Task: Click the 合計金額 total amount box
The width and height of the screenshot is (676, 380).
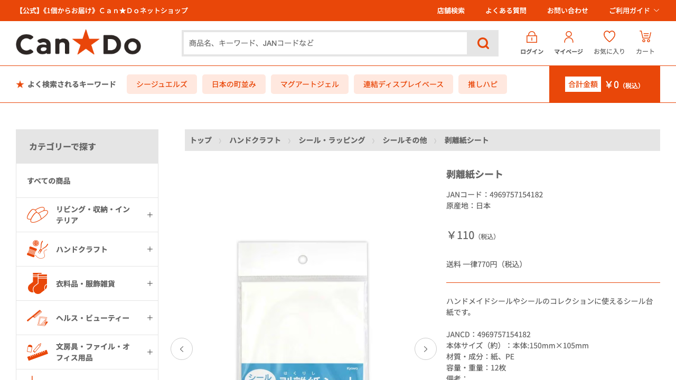Action: coord(605,84)
